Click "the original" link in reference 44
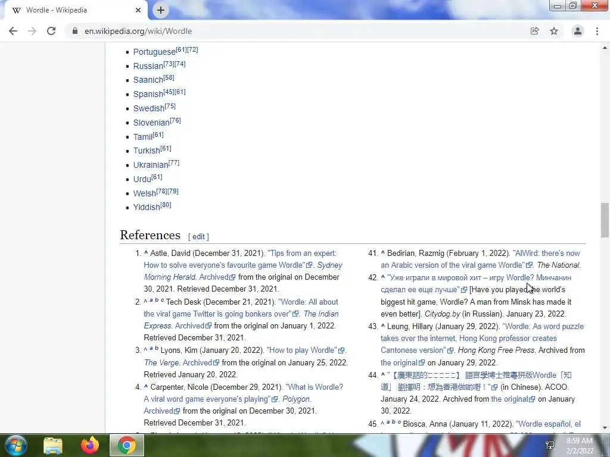The width and height of the screenshot is (610, 457). point(510,399)
